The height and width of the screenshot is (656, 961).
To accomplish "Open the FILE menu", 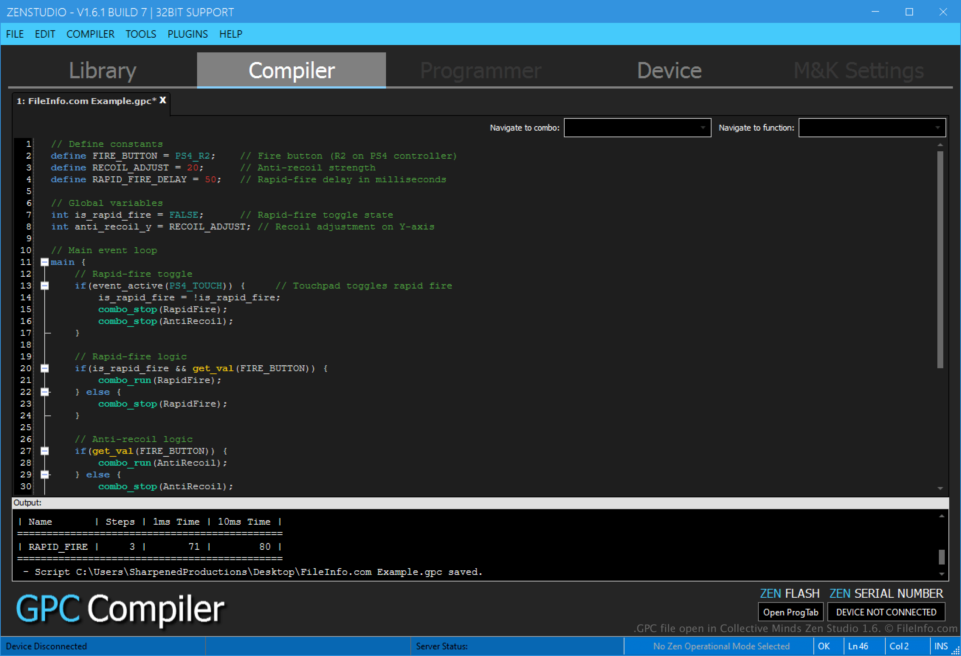I will pyautogui.click(x=15, y=34).
